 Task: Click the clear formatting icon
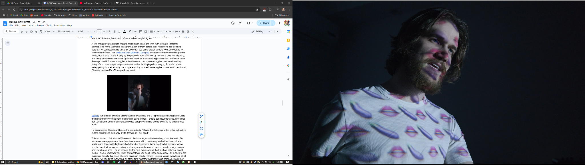(193, 31)
